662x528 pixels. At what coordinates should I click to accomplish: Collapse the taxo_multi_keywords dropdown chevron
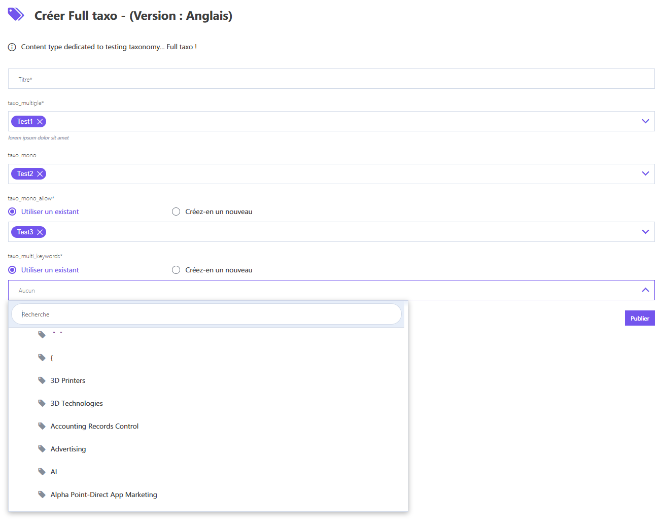click(x=645, y=290)
